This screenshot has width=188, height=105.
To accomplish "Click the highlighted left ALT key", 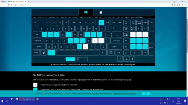I will click(x=52, y=53).
